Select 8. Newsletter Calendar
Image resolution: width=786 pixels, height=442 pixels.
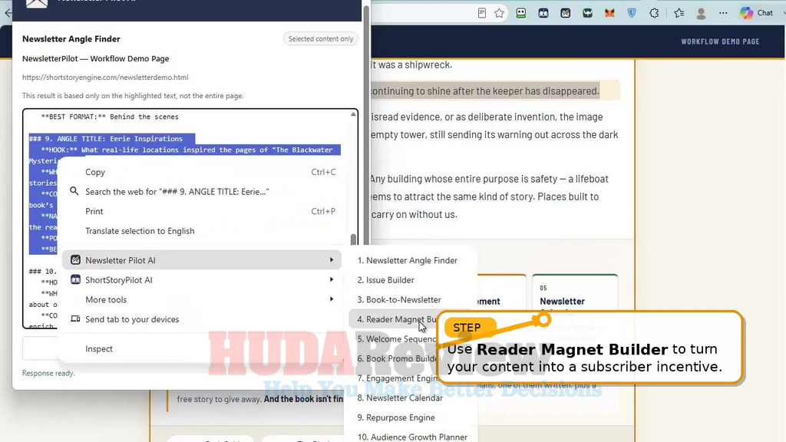410,397
